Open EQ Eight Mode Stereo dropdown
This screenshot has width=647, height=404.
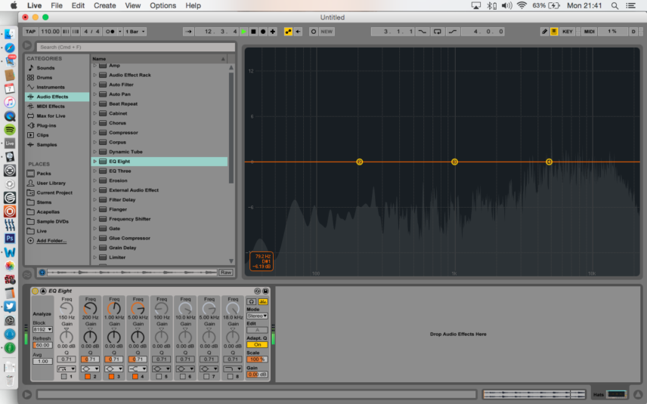(257, 316)
